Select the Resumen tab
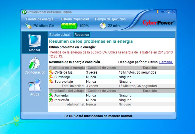 coord(82,35)
